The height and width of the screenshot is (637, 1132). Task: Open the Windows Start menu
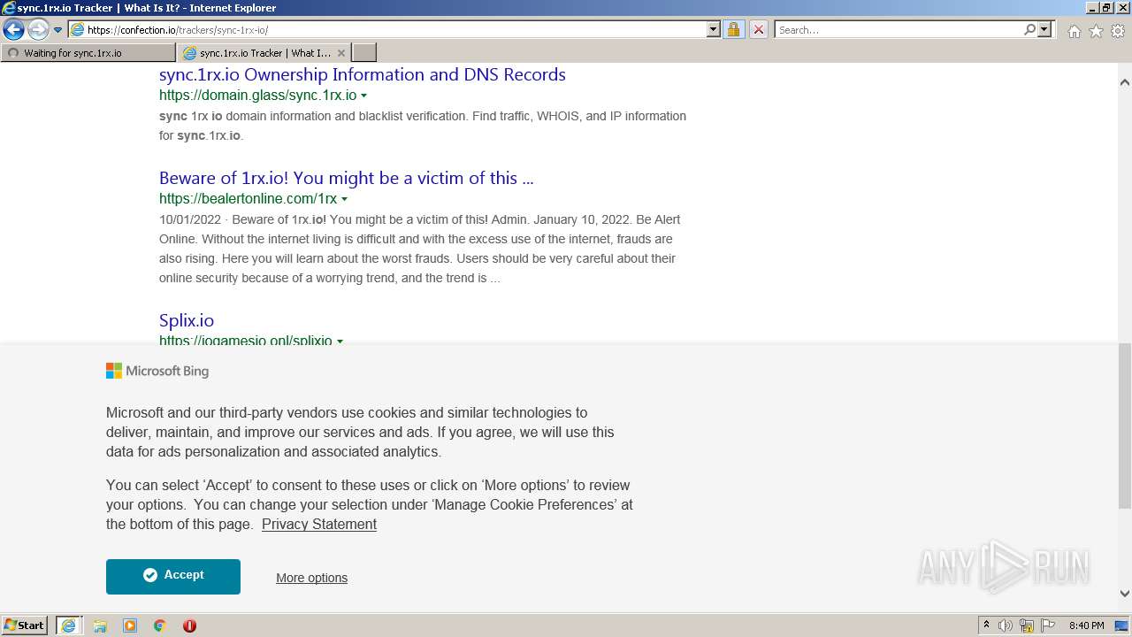[x=25, y=625]
